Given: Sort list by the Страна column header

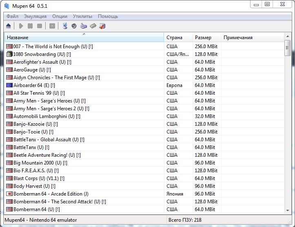Looking at the screenshot, I should (x=178, y=38).
